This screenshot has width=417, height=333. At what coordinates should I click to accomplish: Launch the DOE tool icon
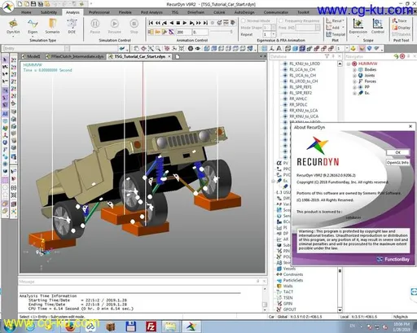coord(72,26)
